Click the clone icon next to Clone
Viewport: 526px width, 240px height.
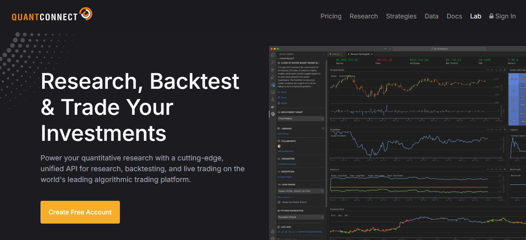point(279,98)
